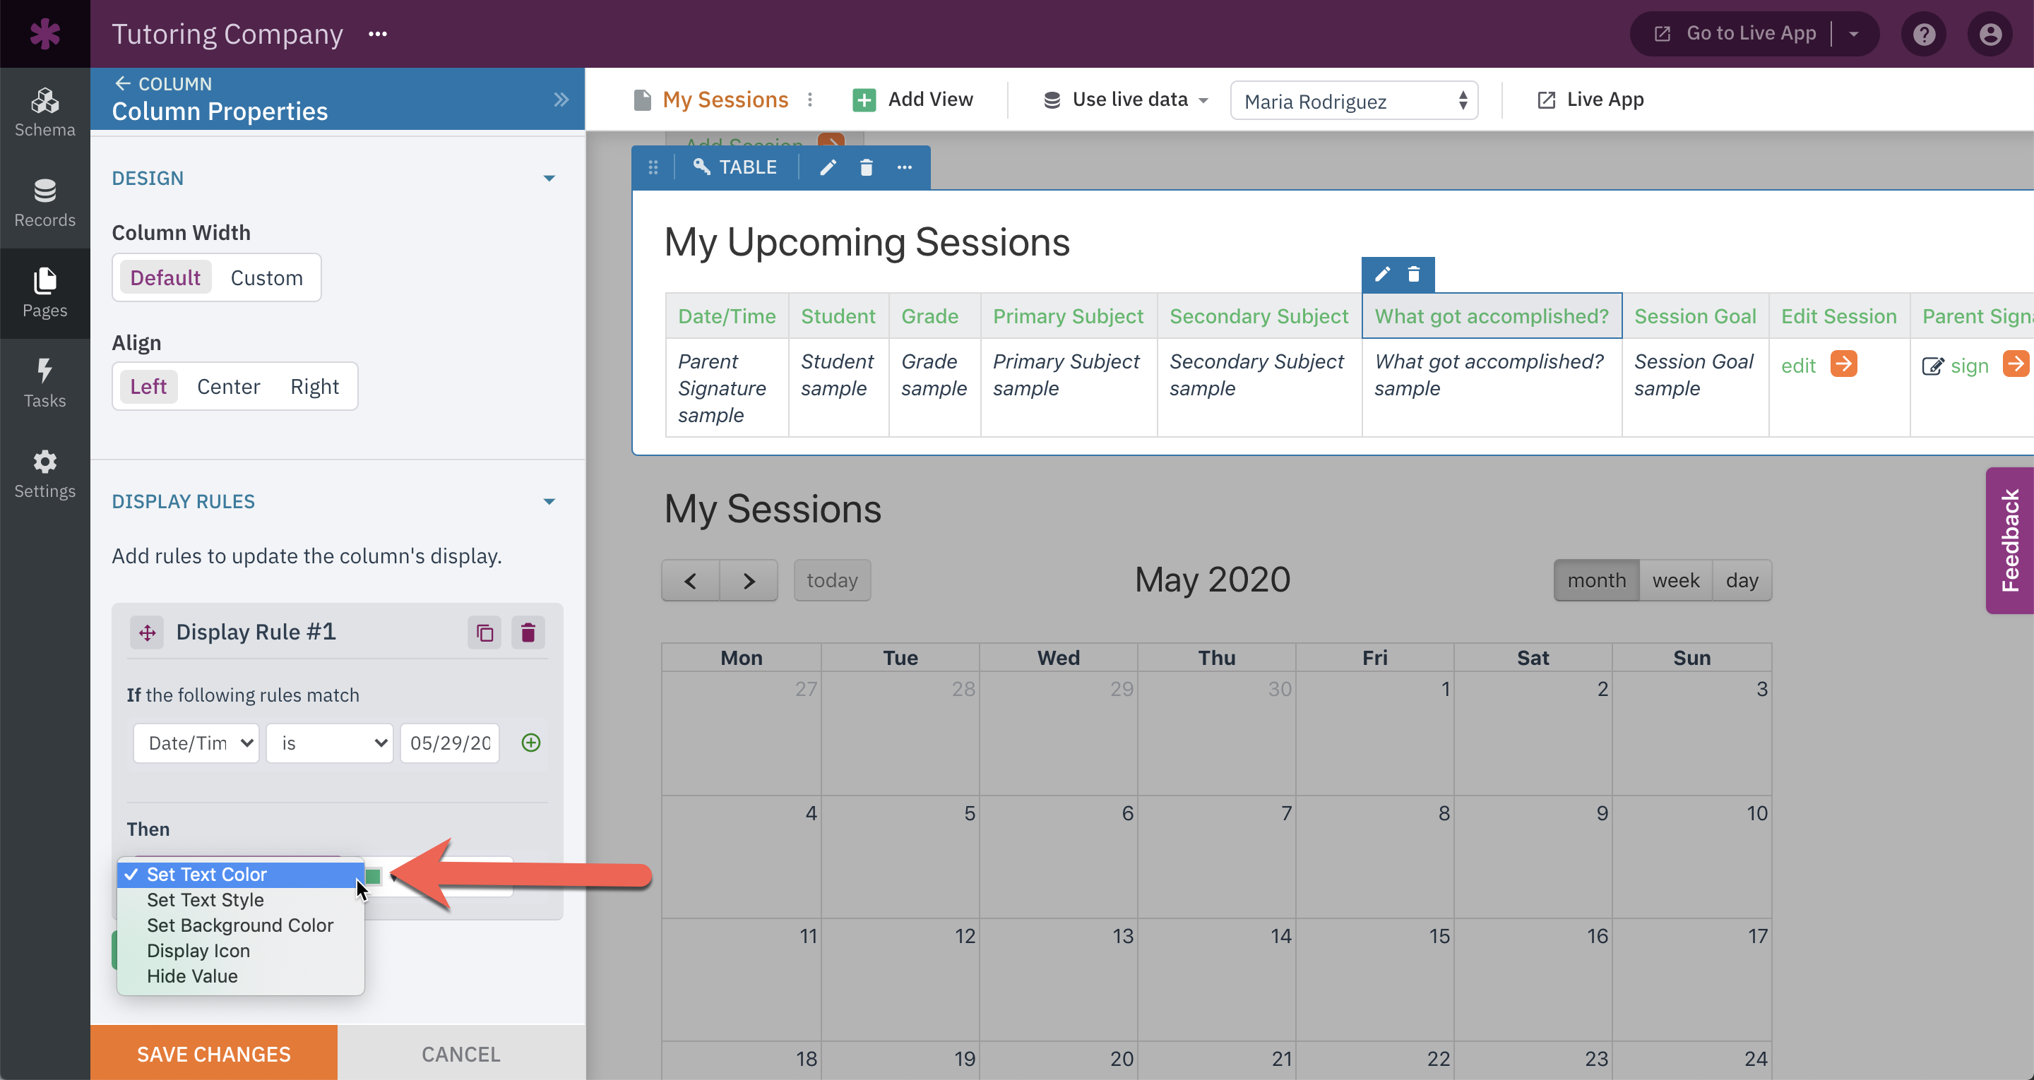The width and height of the screenshot is (2034, 1080).
Task: Click Add View button
Action: [x=914, y=100]
